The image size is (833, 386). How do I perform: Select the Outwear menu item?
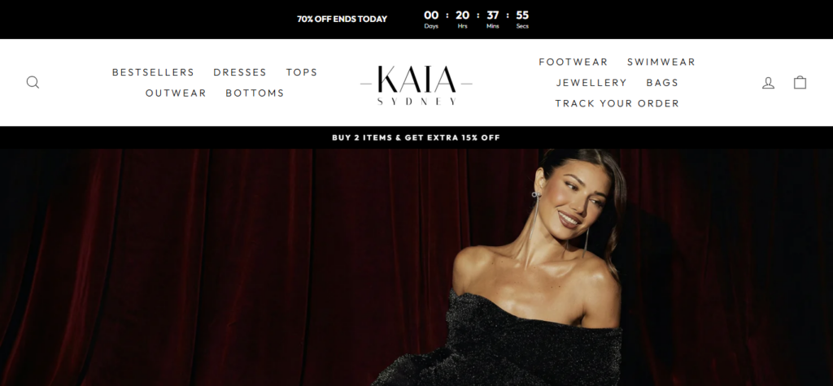point(176,93)
